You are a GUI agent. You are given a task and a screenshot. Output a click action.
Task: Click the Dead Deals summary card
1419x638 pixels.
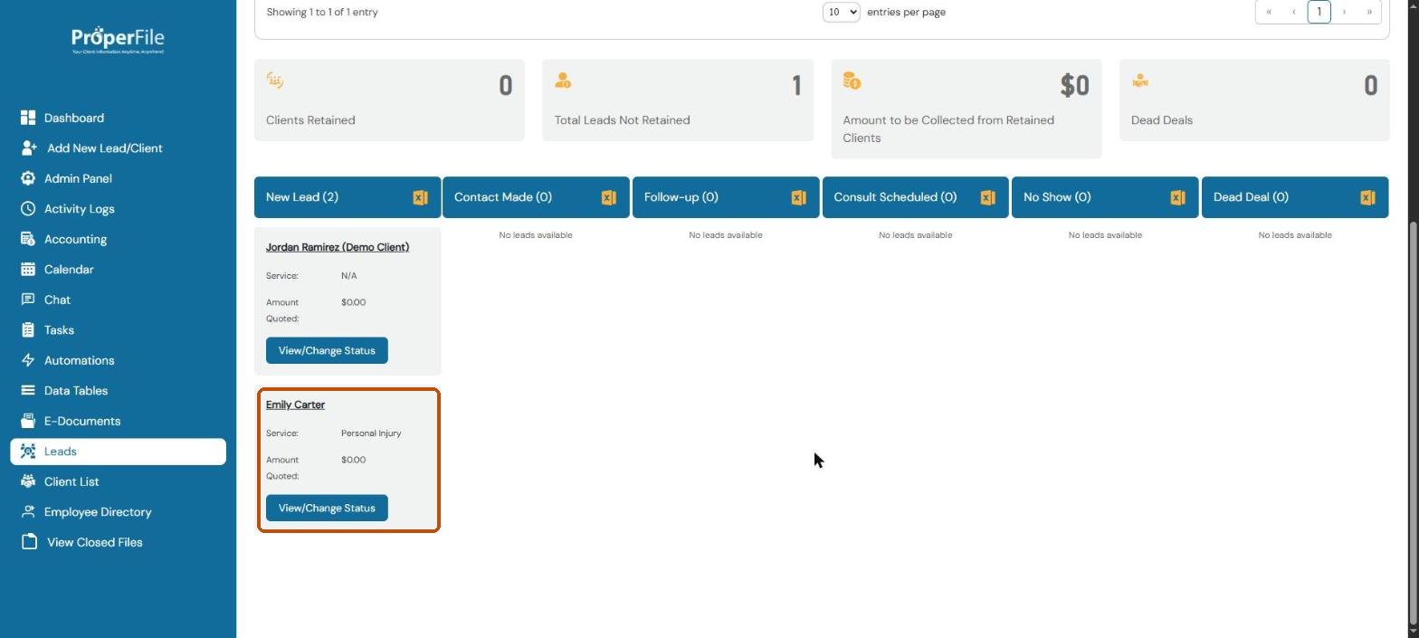point(1254,100)
